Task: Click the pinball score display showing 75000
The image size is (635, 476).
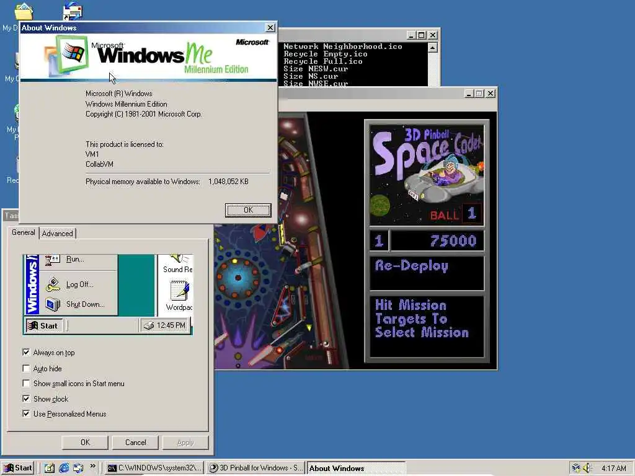Action: coord(437,241)
